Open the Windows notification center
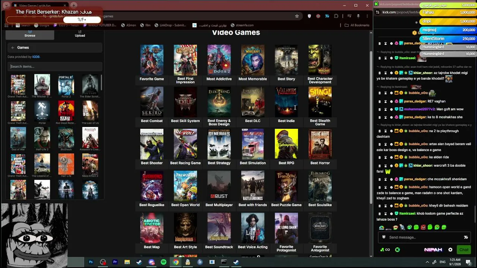 pos(468,262)
